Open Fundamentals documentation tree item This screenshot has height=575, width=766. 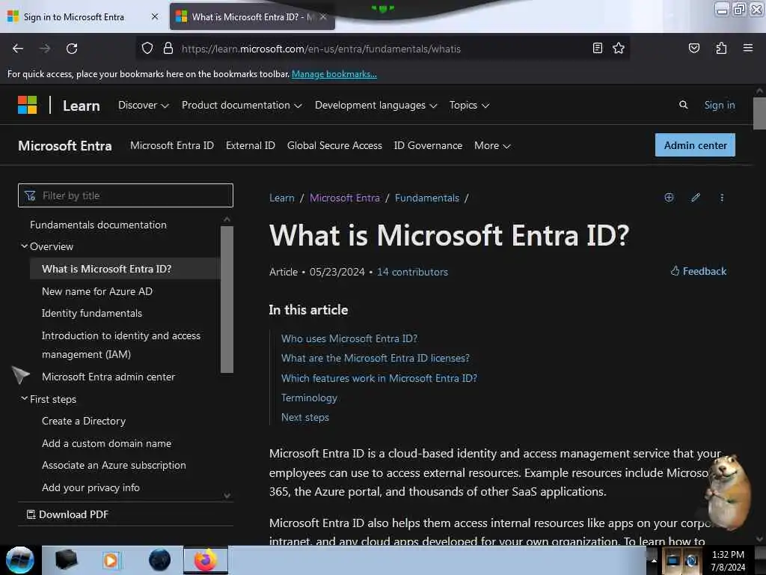(x=98, y=225)
